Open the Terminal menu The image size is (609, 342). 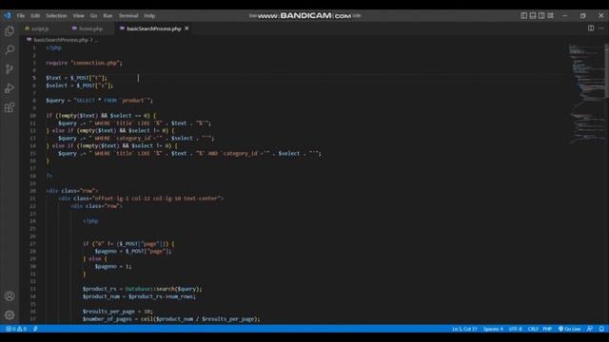click(128, 16)
